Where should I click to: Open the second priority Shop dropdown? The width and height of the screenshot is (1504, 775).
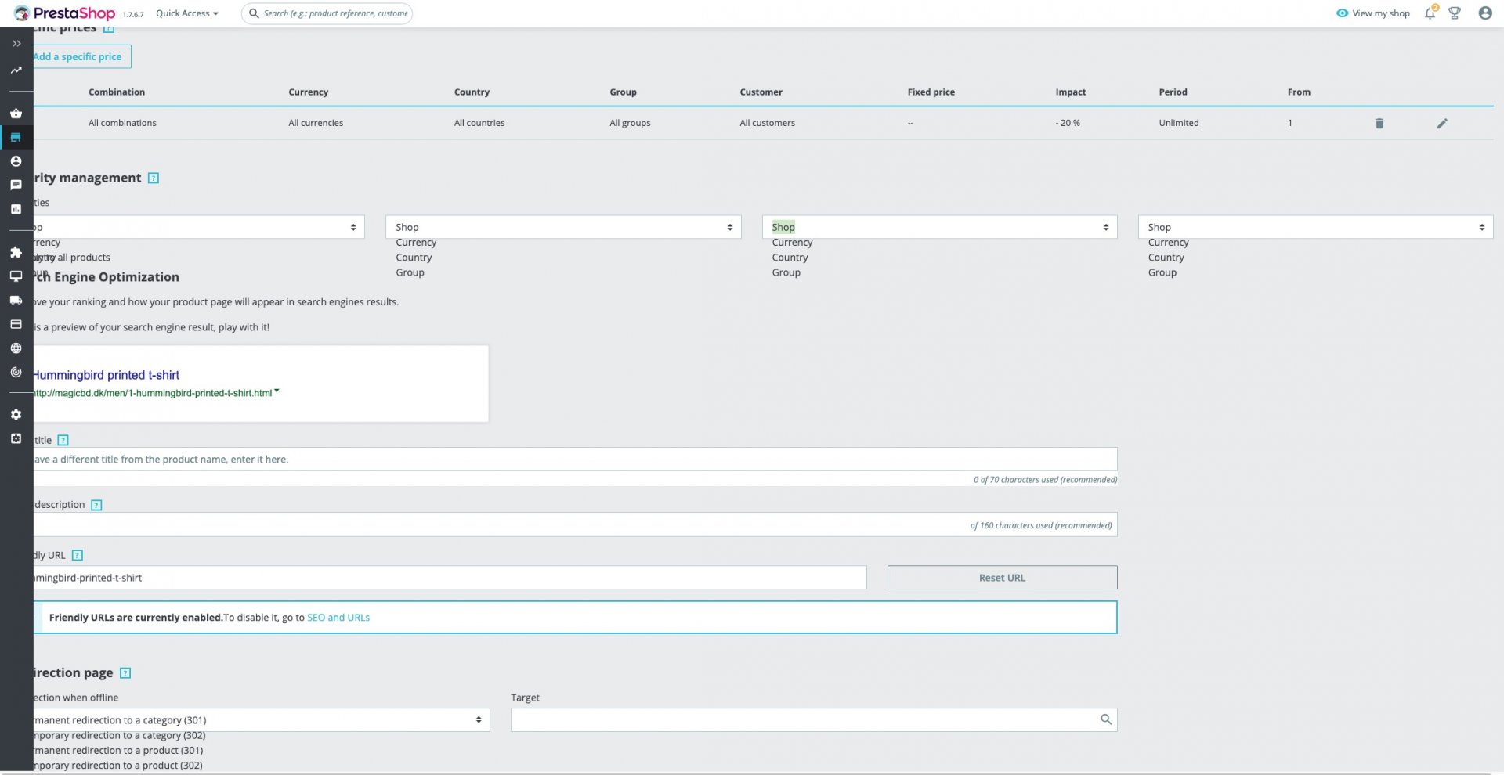(x=563, y=227)
